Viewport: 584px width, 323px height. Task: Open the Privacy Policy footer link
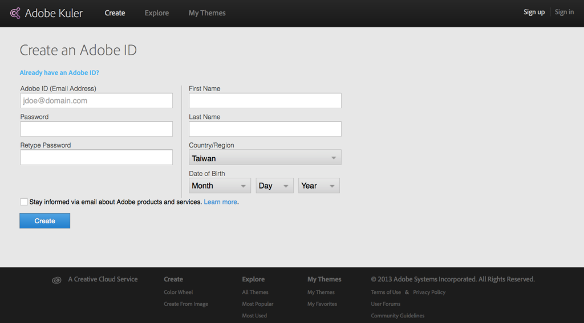pyautogui.click(x=429, y=292)
